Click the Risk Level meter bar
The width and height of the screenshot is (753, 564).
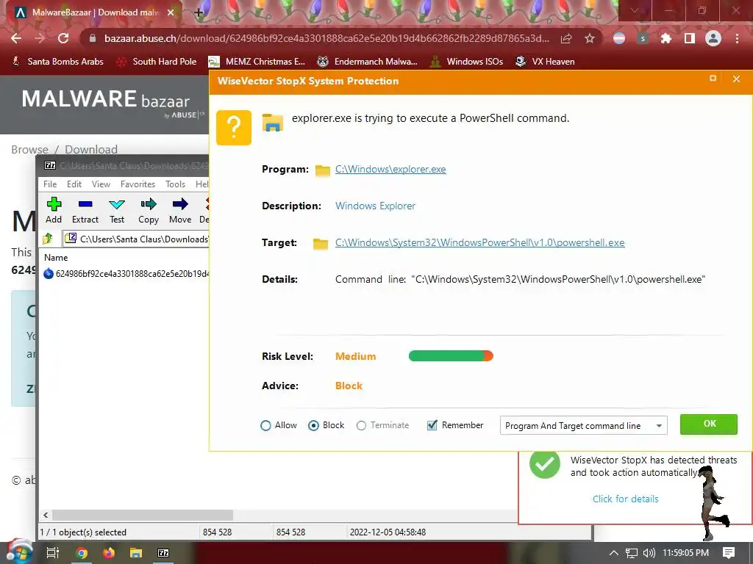[x=451, y=356]
